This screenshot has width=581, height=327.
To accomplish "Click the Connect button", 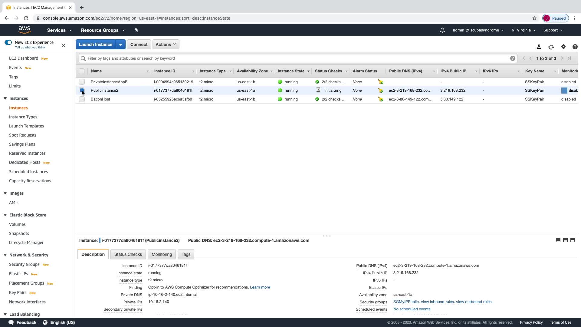I will point(139,45).
